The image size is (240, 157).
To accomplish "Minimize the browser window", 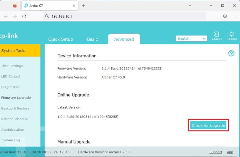I will [x=211, y=6].
